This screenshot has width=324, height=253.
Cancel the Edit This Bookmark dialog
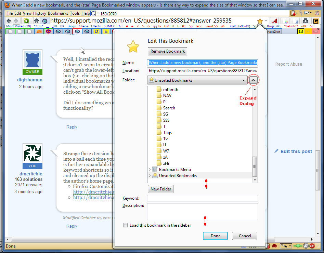(x=245, y=236)
